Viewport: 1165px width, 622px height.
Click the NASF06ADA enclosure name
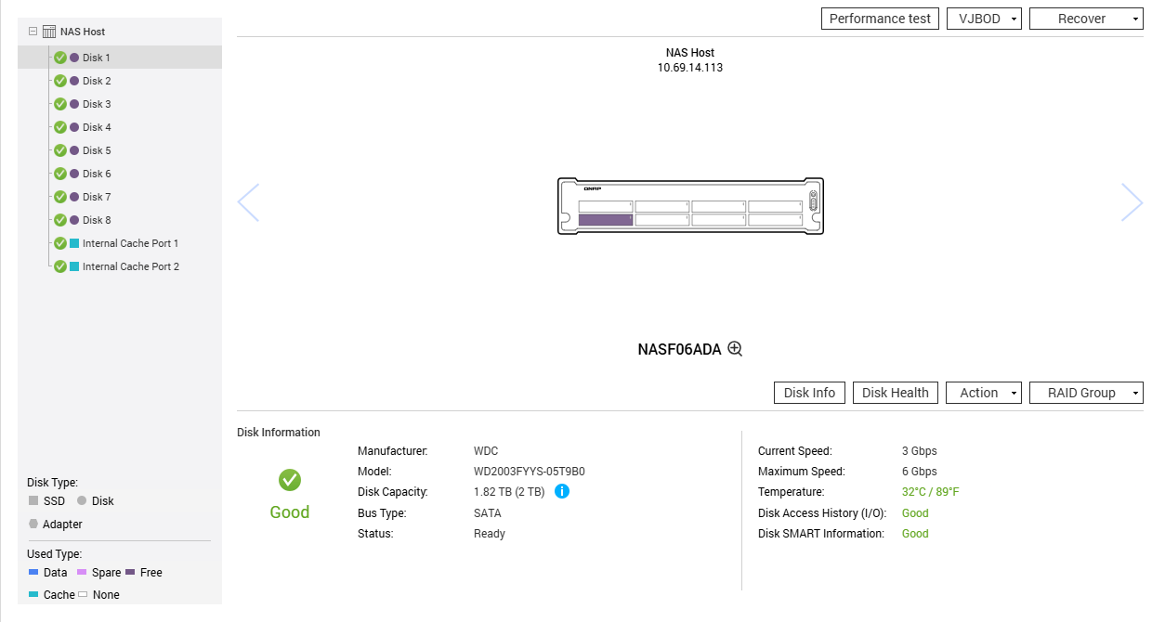679,350
